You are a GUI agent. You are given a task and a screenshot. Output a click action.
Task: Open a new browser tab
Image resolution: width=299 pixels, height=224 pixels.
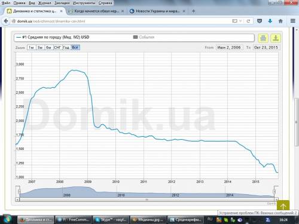pos(193,11)
